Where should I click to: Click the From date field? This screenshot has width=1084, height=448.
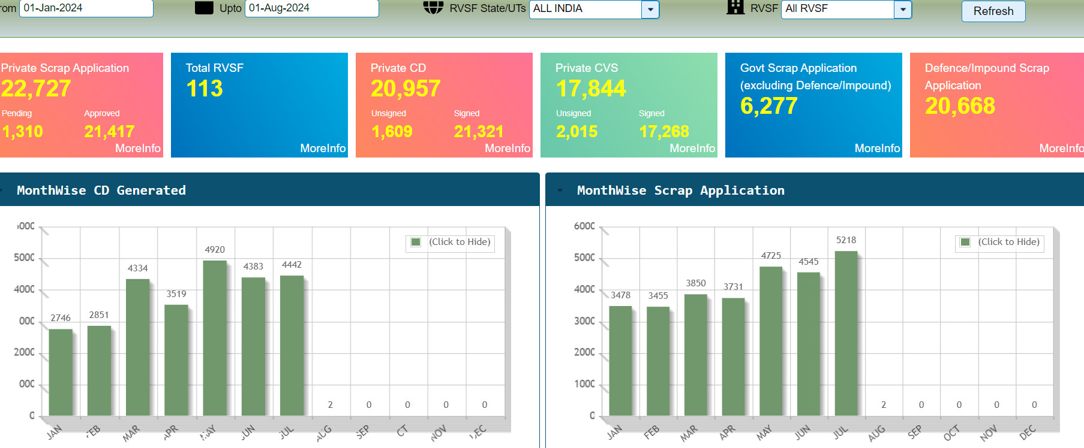coord(86,8)
